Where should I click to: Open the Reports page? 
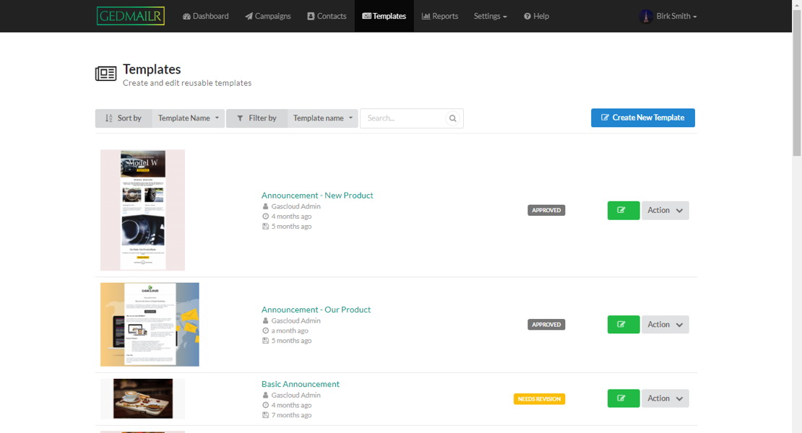439,16
